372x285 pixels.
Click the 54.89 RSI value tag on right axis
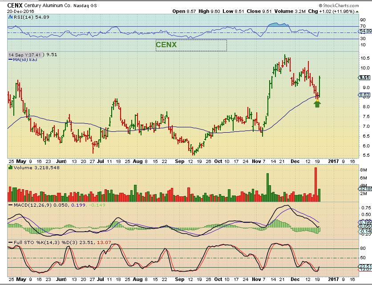[365, 31]
